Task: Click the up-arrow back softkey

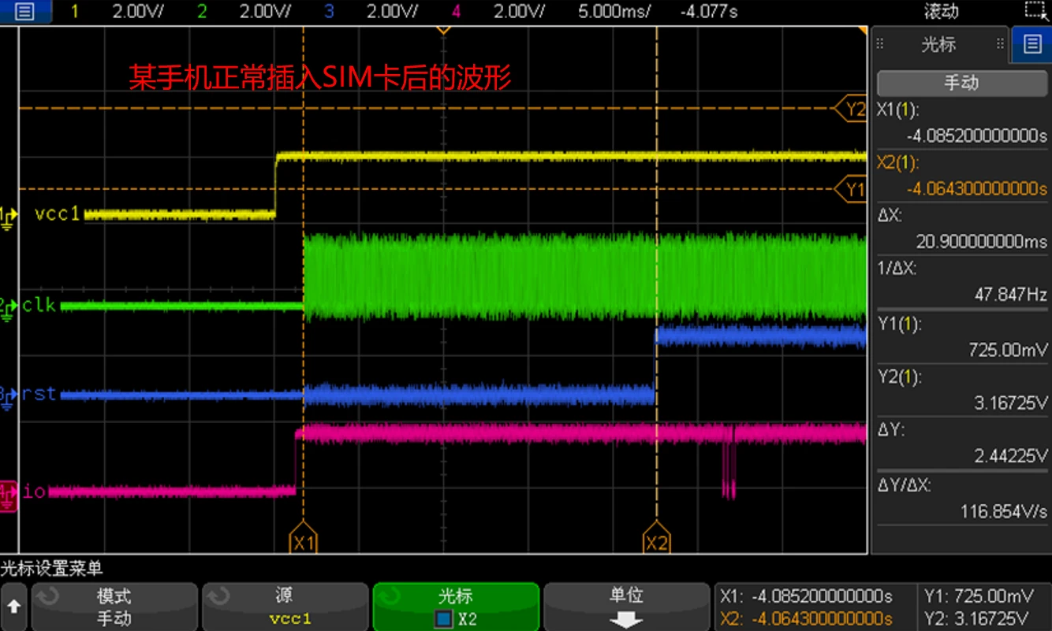Action: tap(13, 607)
